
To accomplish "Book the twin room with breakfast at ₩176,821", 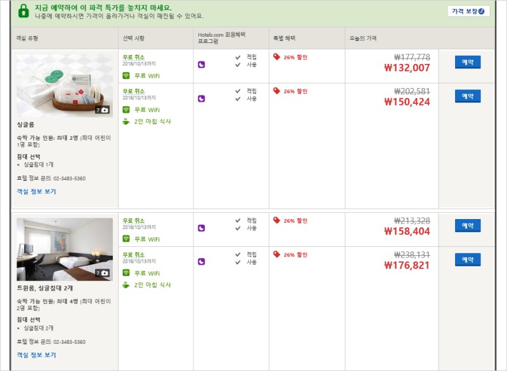I will point(468,260).
